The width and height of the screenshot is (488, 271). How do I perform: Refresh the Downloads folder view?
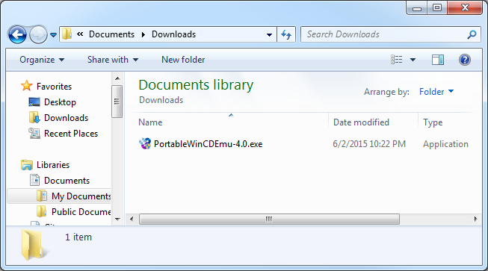(x=286, y=34)
